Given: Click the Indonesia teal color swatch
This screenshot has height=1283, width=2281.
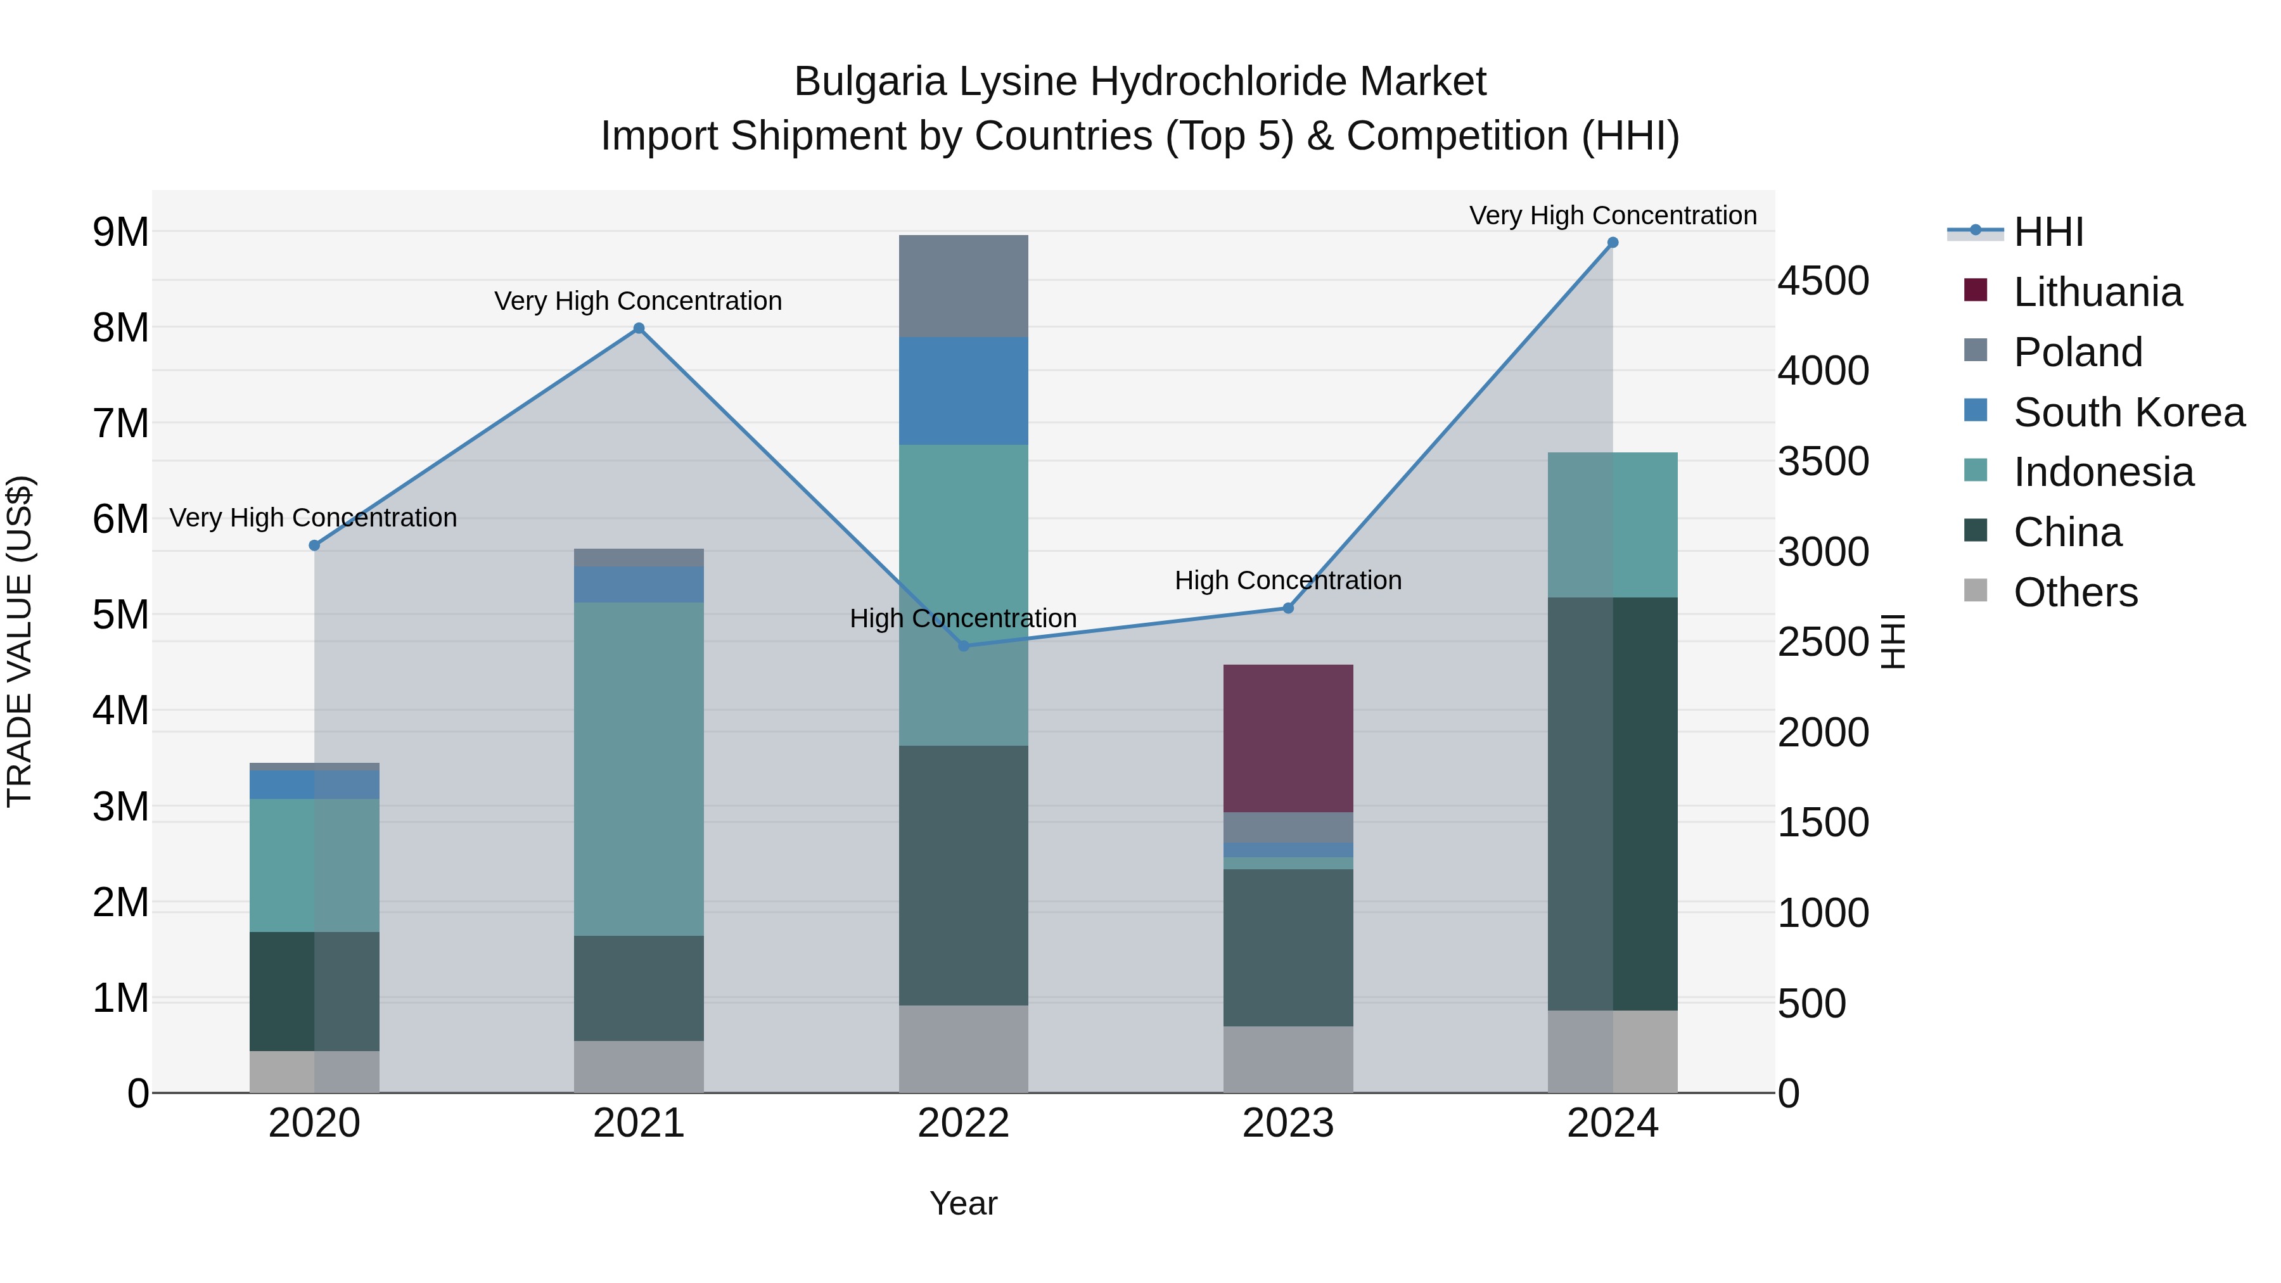Looking at the screenshot, I should pyautogui.click(x=1976, y=470).
